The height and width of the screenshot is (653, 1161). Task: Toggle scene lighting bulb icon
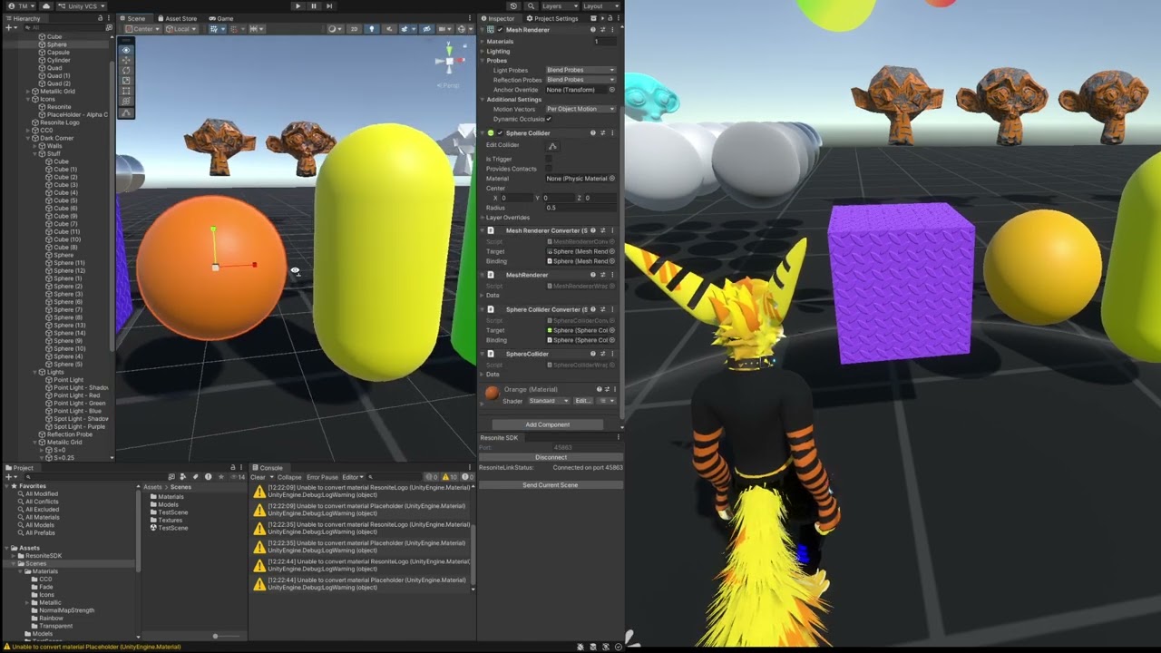[x=370, y=29]
